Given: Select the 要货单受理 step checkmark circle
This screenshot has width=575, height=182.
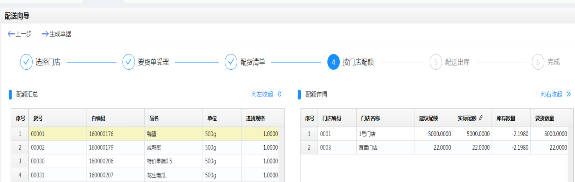Looking at the screenshot, I should pyautogui.click(x=128, y=62).
